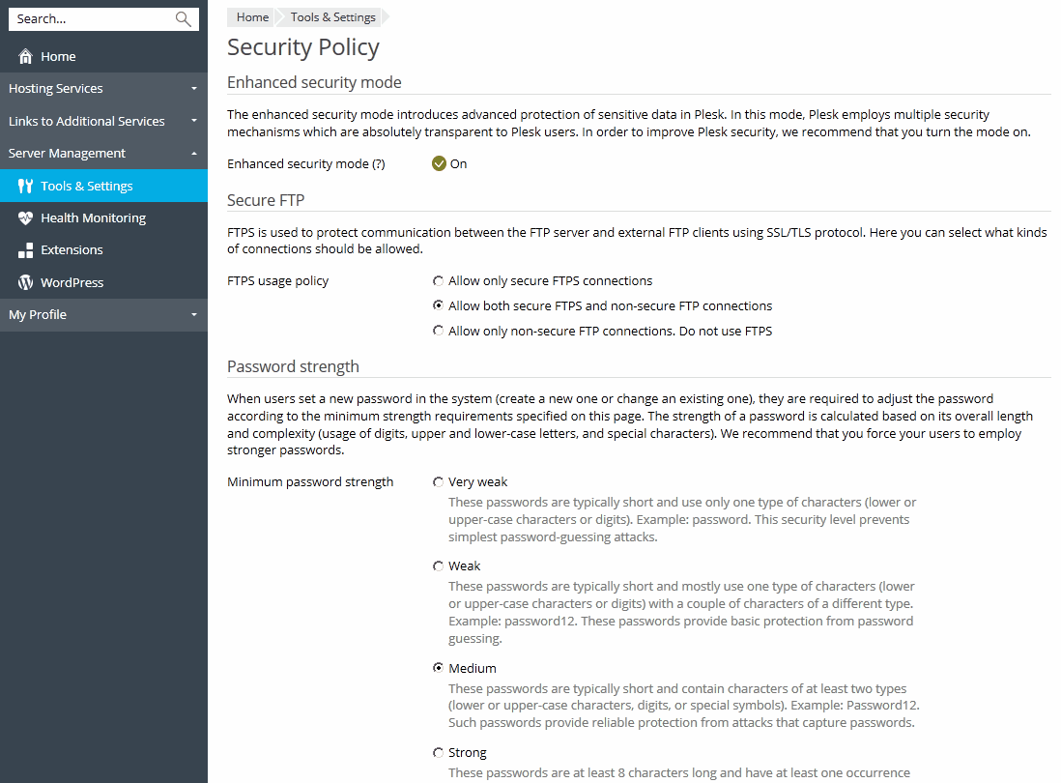Open Home in the breadcrumb trail

click(x=252, y=17)
